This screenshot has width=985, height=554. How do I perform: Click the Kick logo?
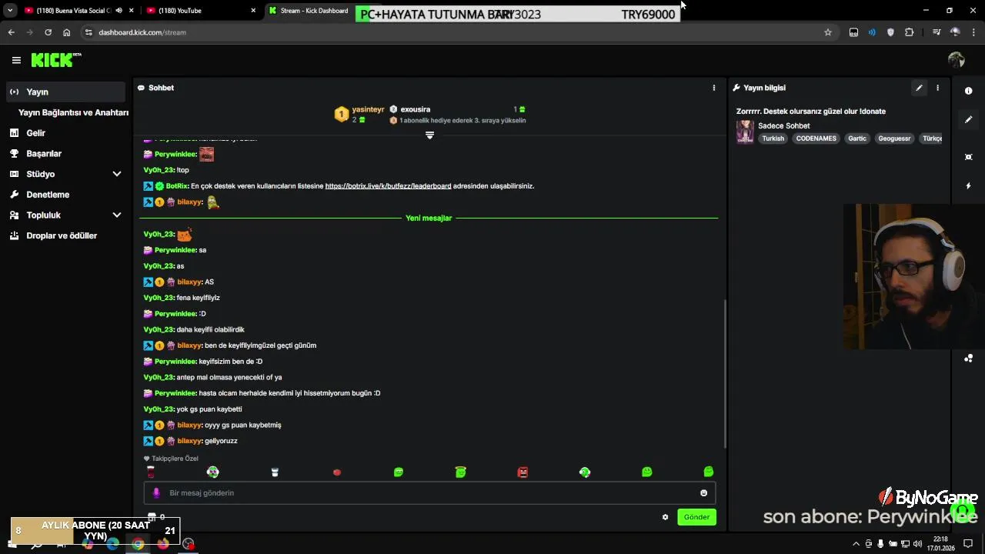coord(55,60)
